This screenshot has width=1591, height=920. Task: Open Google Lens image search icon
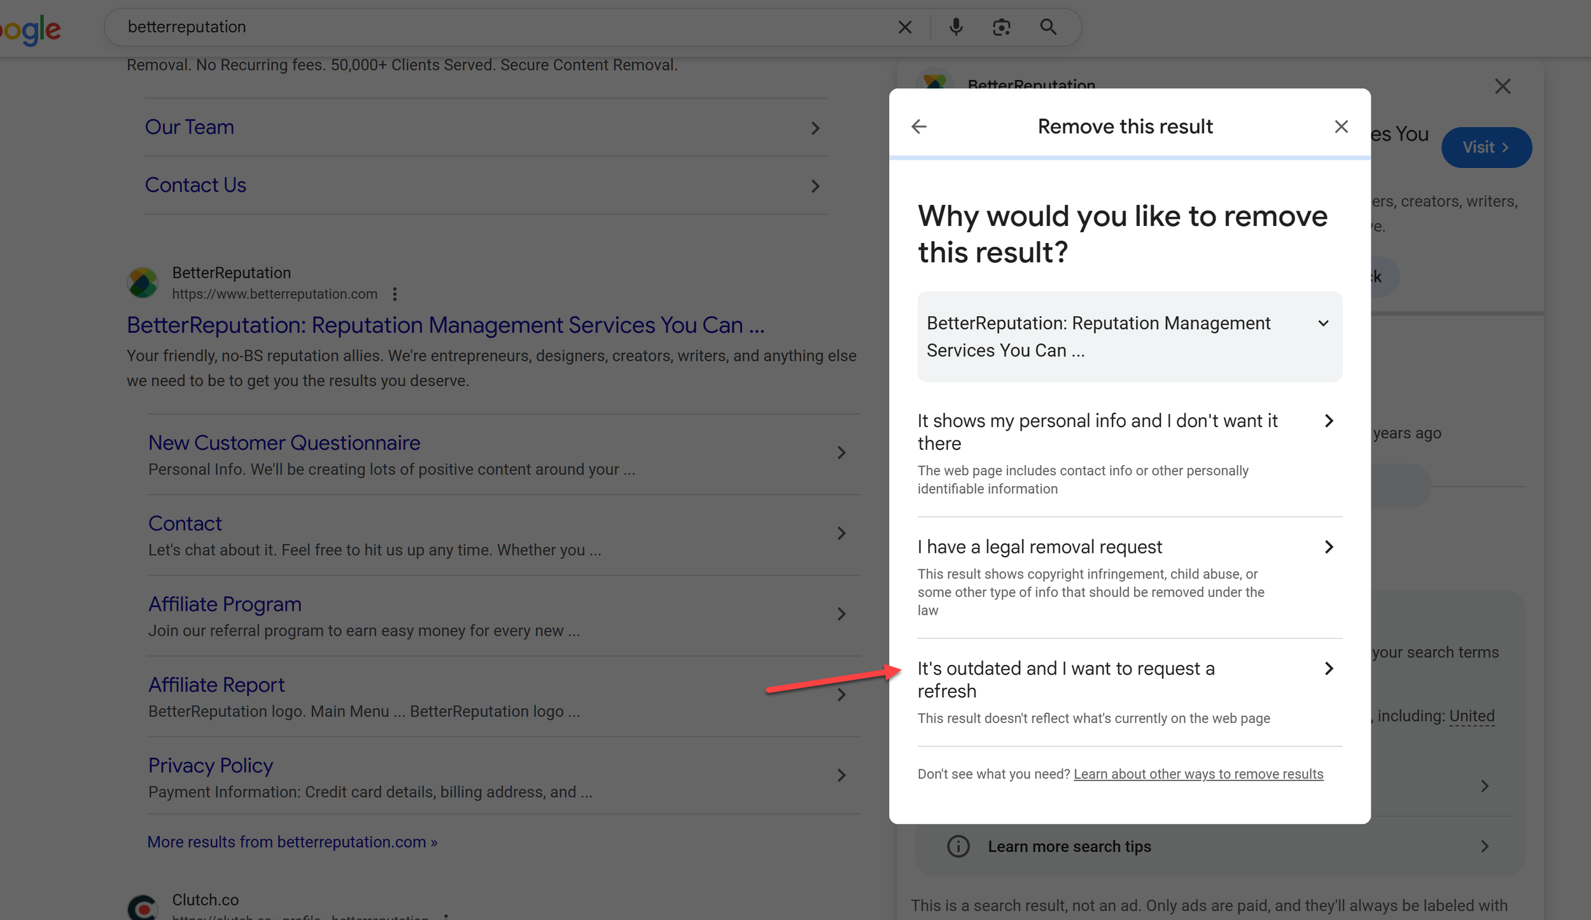coord(1001,27)
